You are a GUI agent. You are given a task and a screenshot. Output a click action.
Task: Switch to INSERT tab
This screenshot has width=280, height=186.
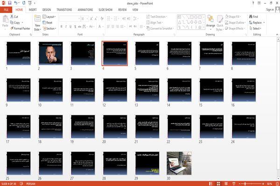click(33, 10)
